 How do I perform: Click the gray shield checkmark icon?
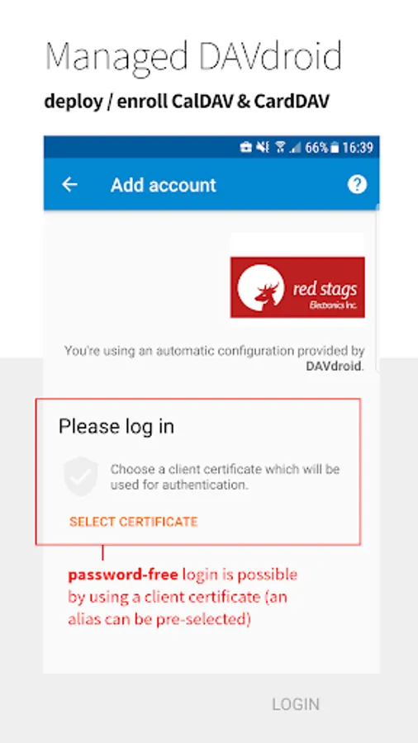(81, 476)
